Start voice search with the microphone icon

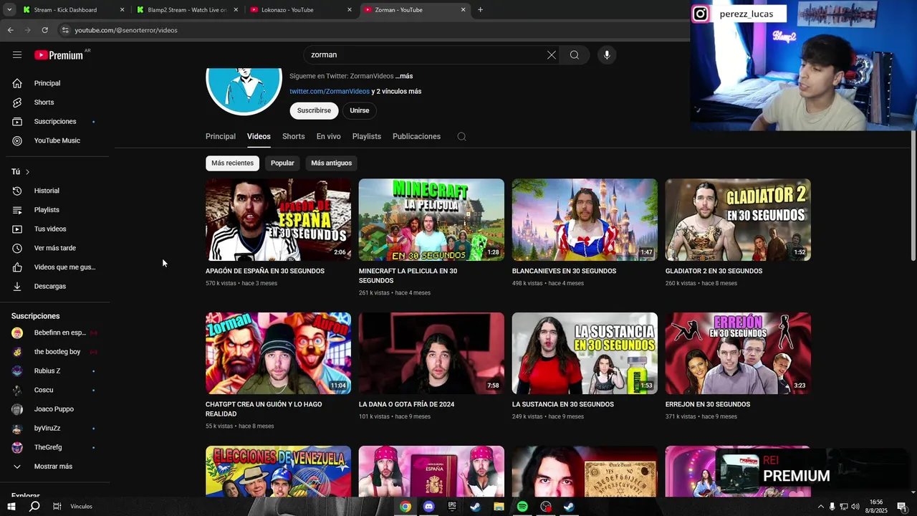607,54
